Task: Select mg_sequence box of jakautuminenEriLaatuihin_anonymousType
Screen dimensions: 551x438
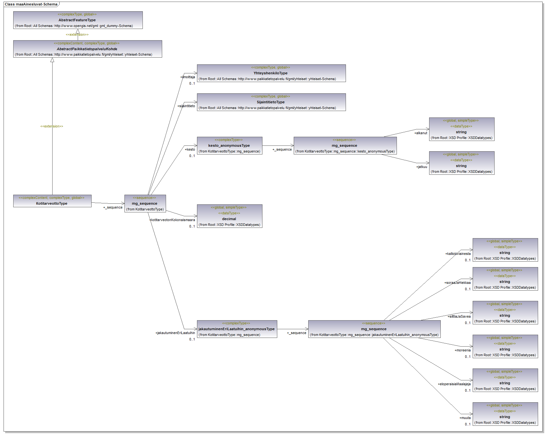Action: click(x=374, y=329)
